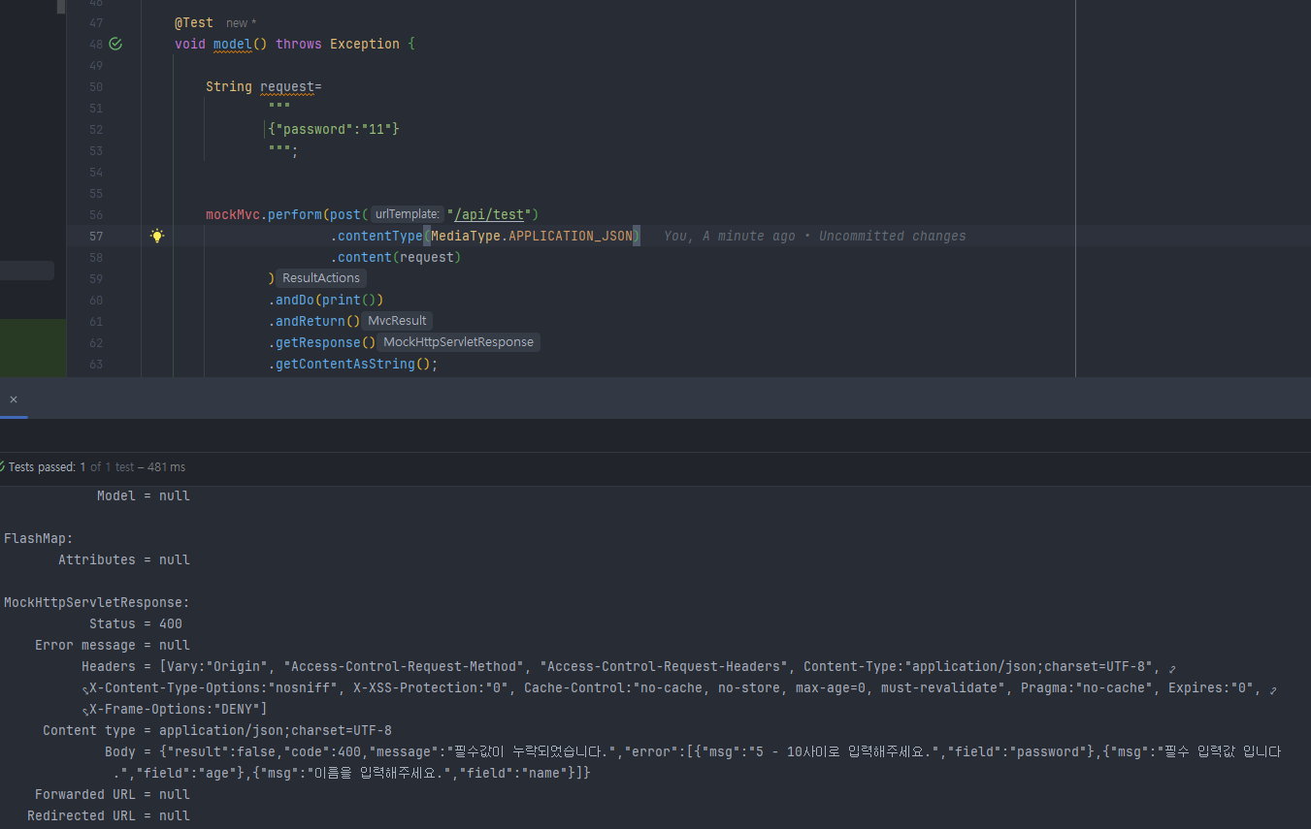
Task: Click the soft-wrap arrow after charset=UTF-8 in Headers
Action: (x=1172, y=667)
